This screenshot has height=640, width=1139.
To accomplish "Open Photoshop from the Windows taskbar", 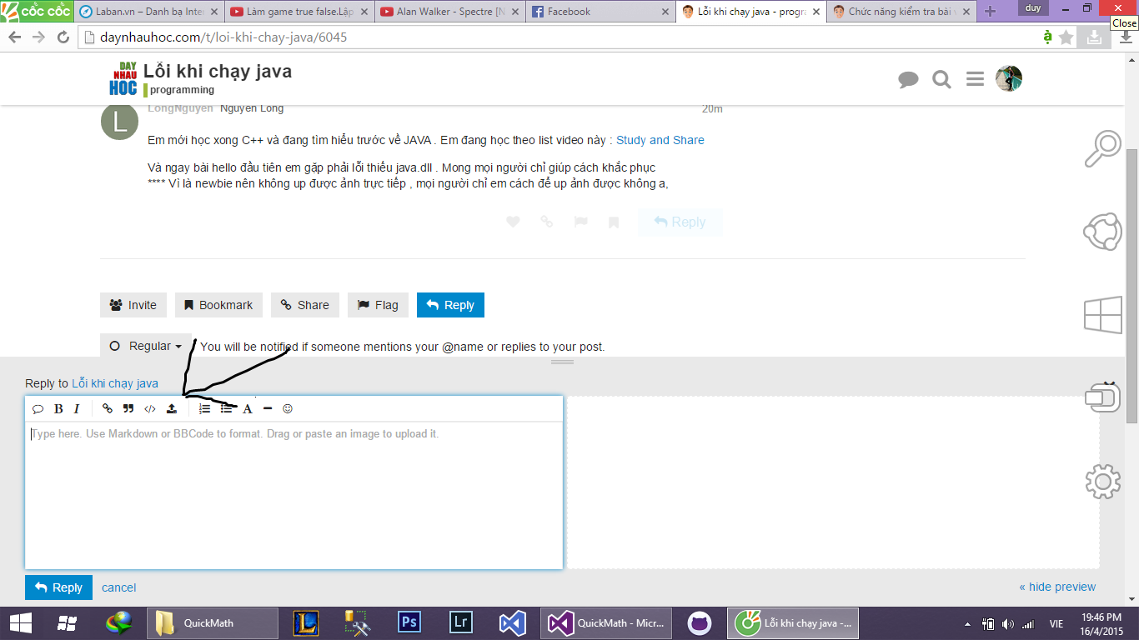I will 409,623.
